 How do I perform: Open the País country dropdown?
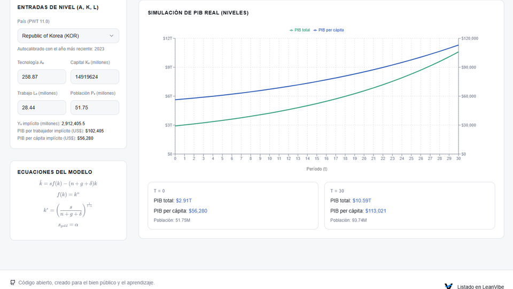pyautogui.click(x=68, y=36)
